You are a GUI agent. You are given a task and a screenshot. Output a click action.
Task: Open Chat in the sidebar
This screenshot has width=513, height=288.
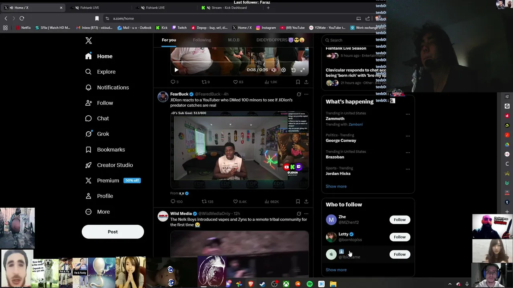point(97,118)
